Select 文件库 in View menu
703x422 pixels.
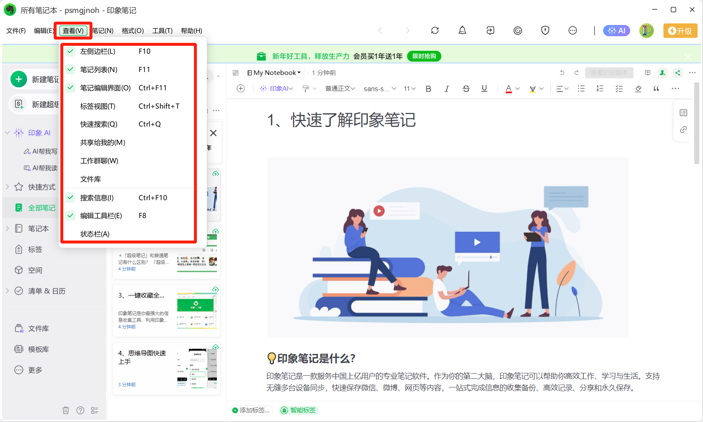pos(129,179)
